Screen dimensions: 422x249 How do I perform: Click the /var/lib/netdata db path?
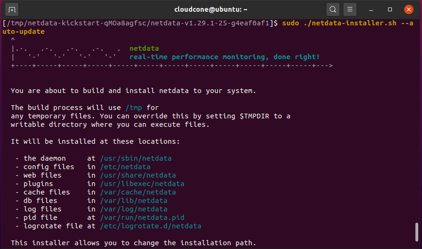(x=134, y=201)
